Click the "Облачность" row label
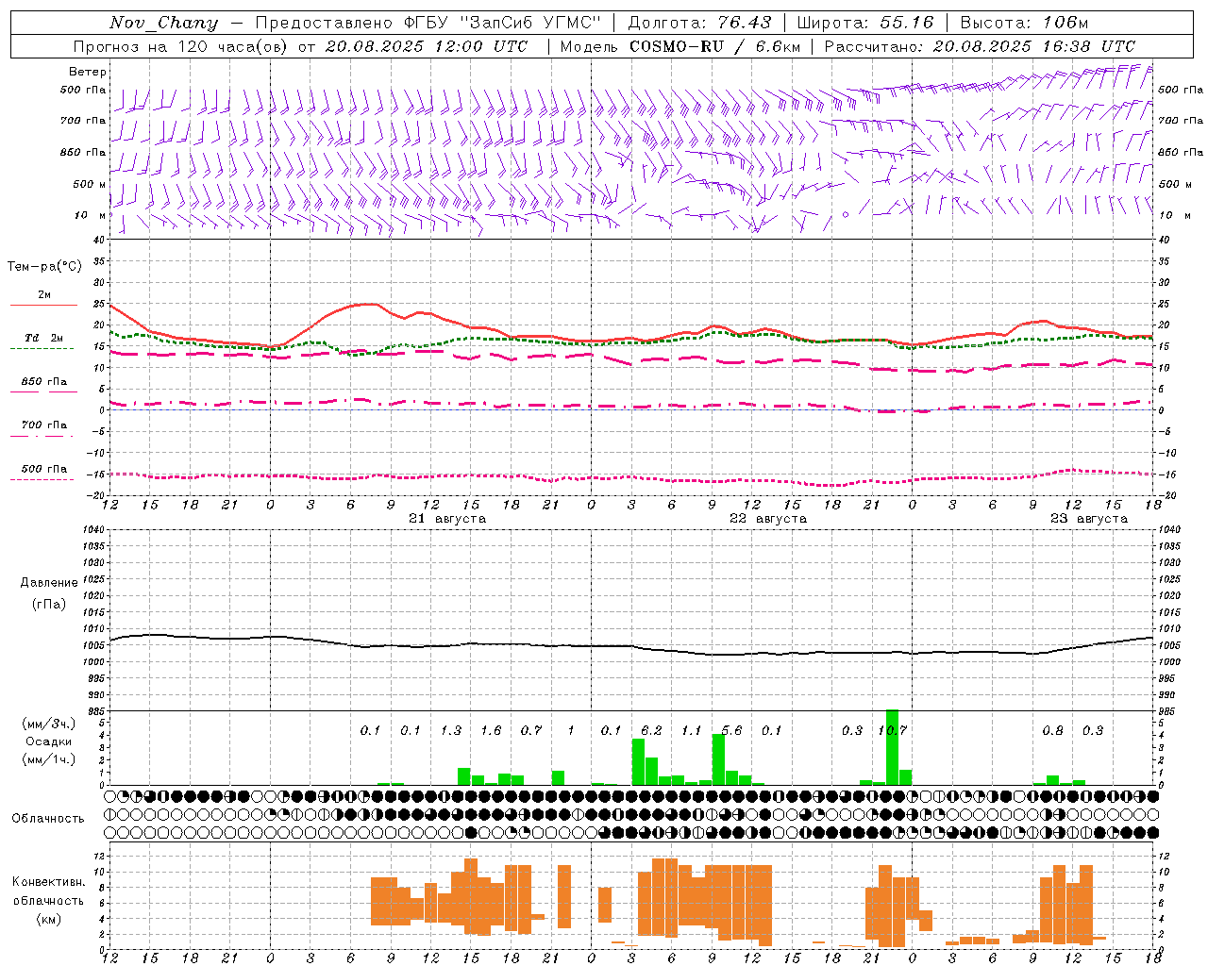Image resolution: width=1208 pixels, height=966 pixels. coord(48,819)
